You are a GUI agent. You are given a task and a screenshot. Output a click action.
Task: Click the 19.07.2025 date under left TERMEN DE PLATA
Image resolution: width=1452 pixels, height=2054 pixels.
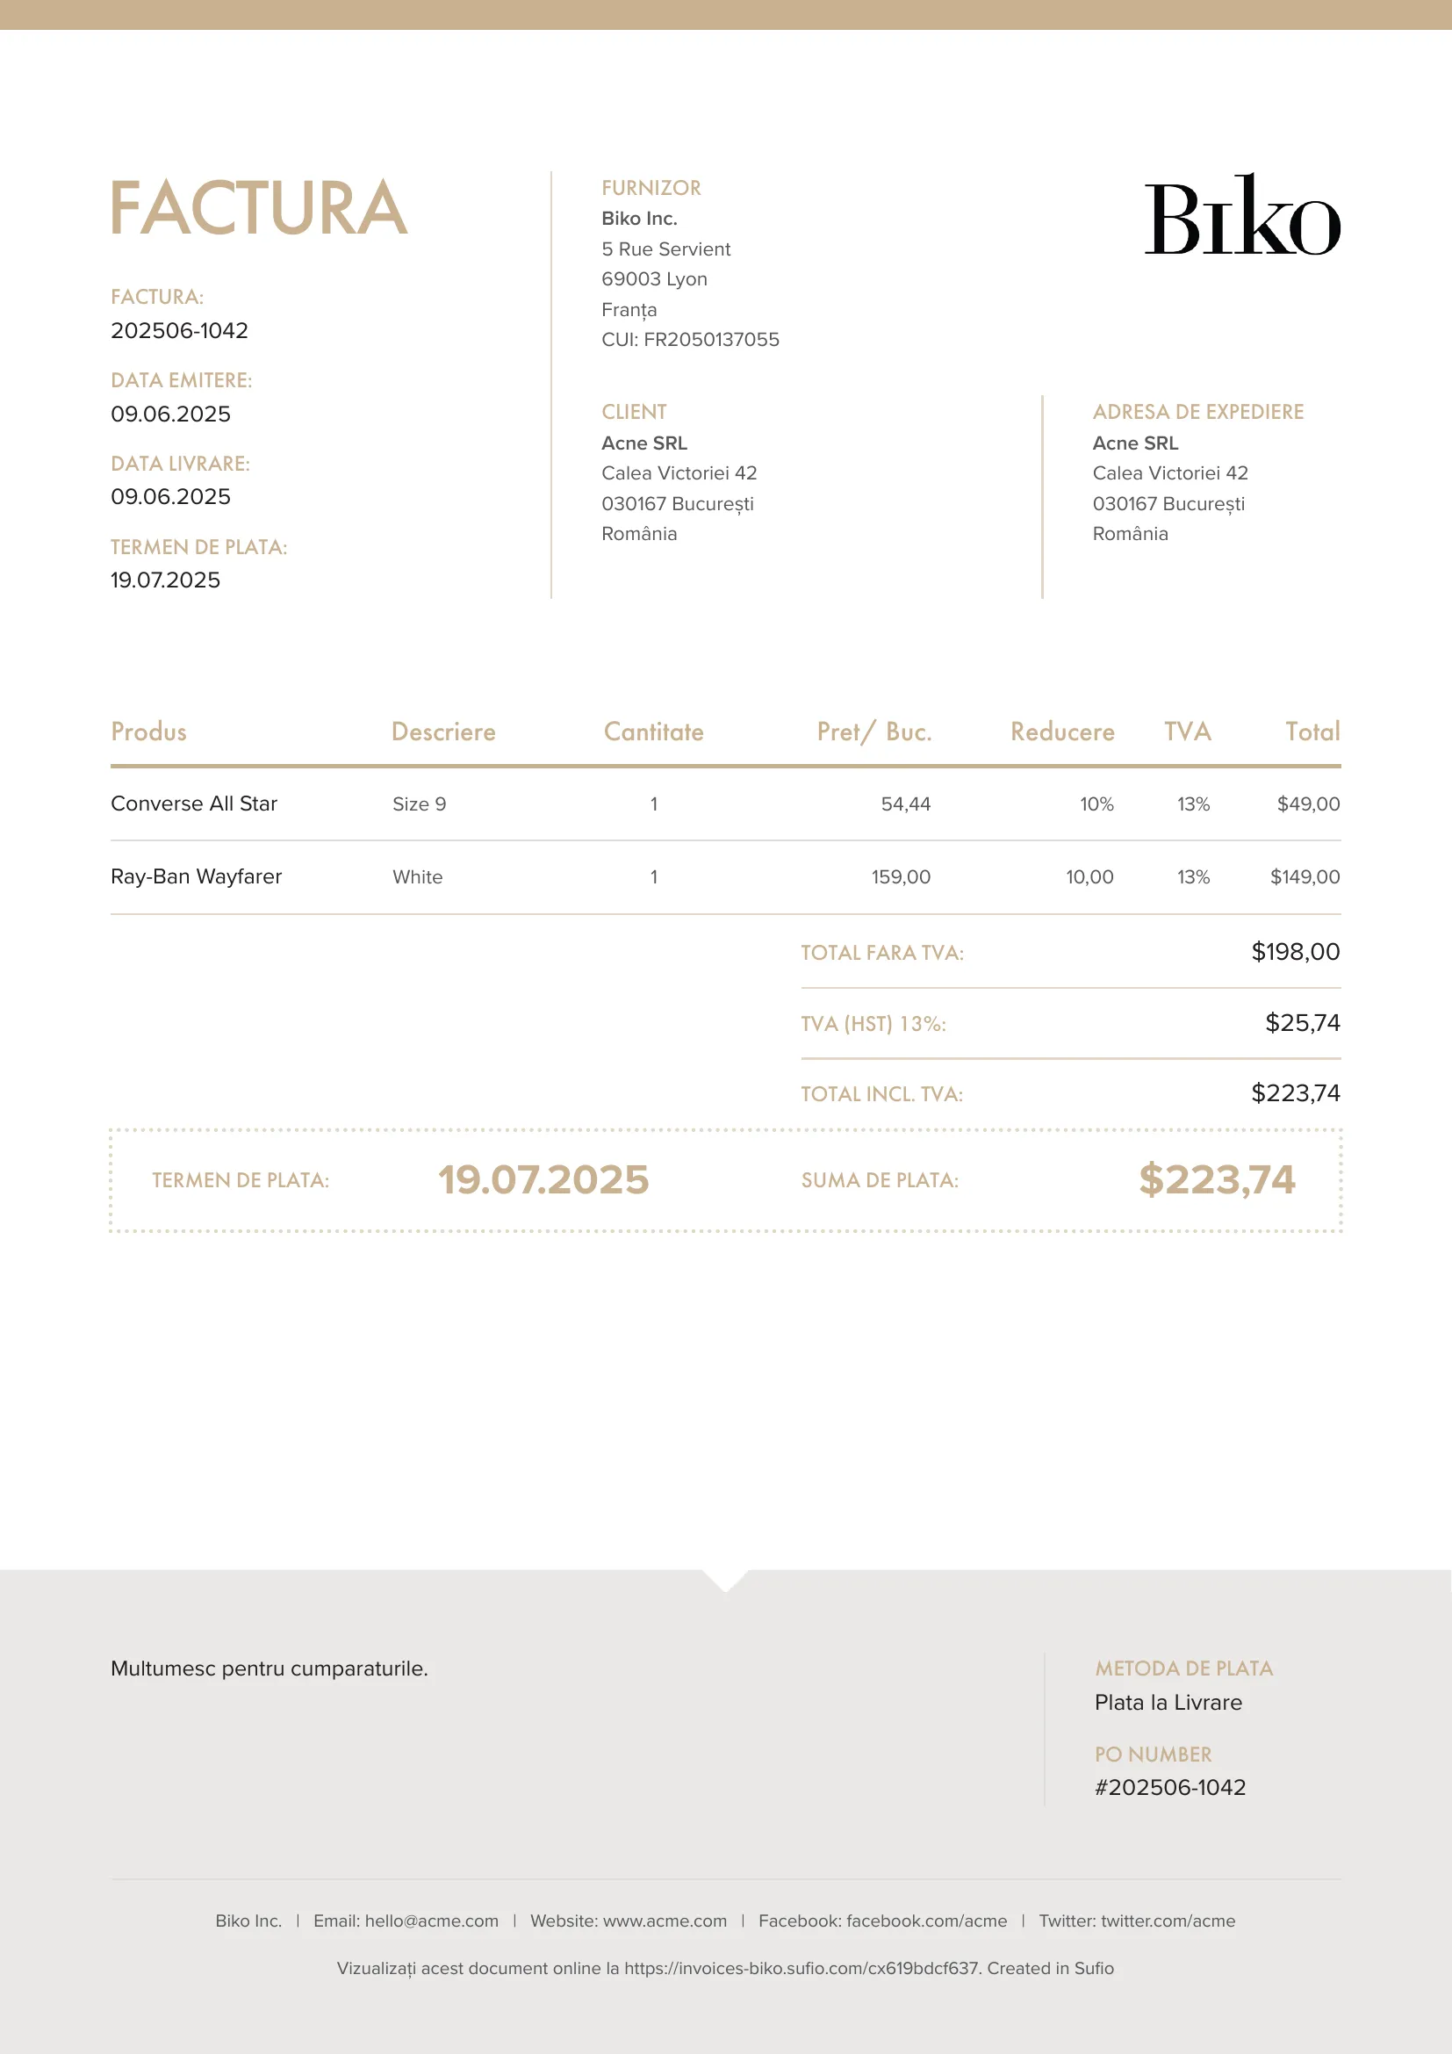click(x=165, y=580)
